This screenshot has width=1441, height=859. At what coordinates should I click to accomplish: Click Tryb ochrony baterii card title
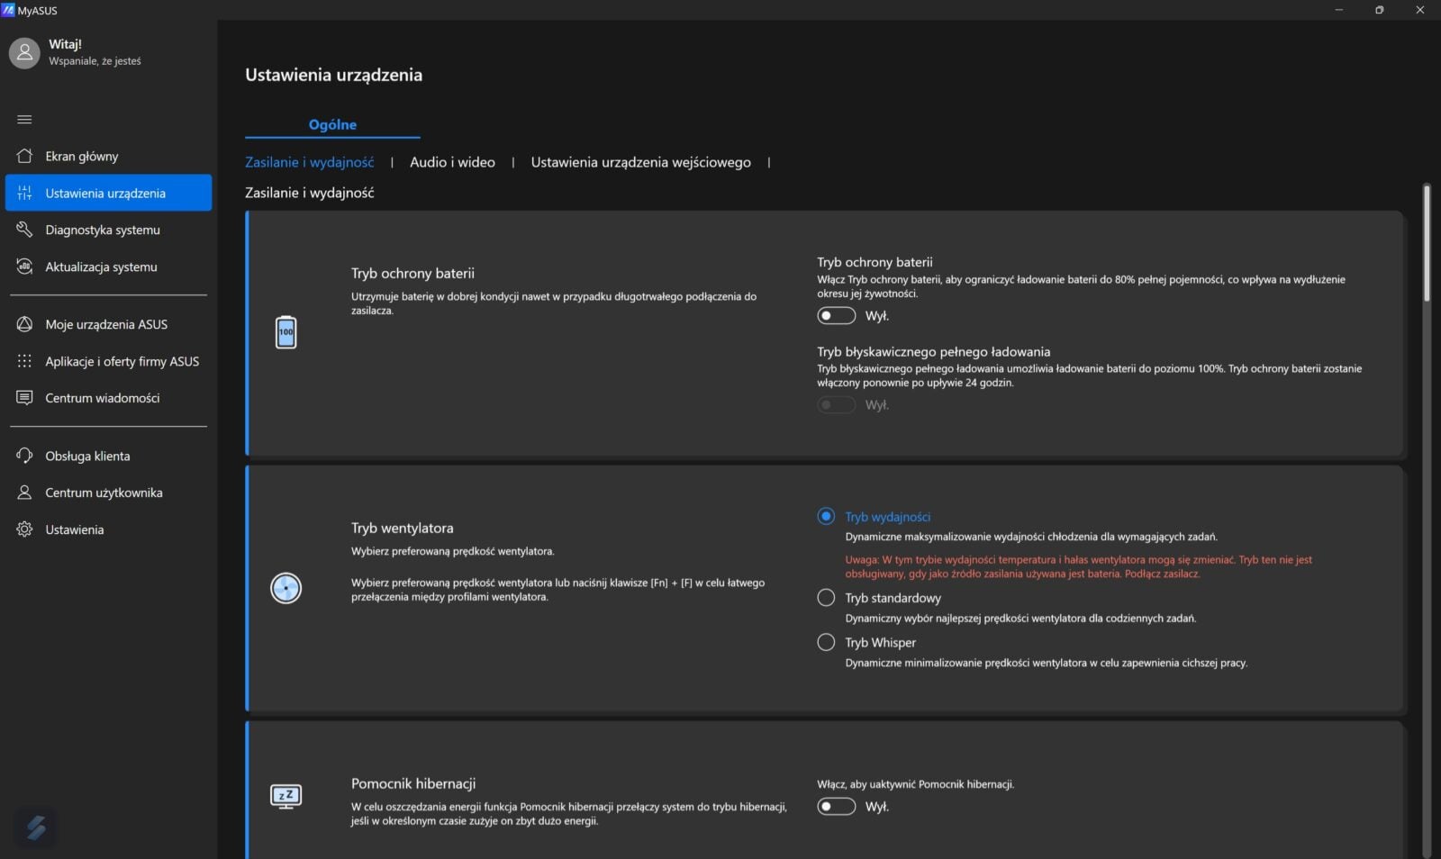pos(412,273)
